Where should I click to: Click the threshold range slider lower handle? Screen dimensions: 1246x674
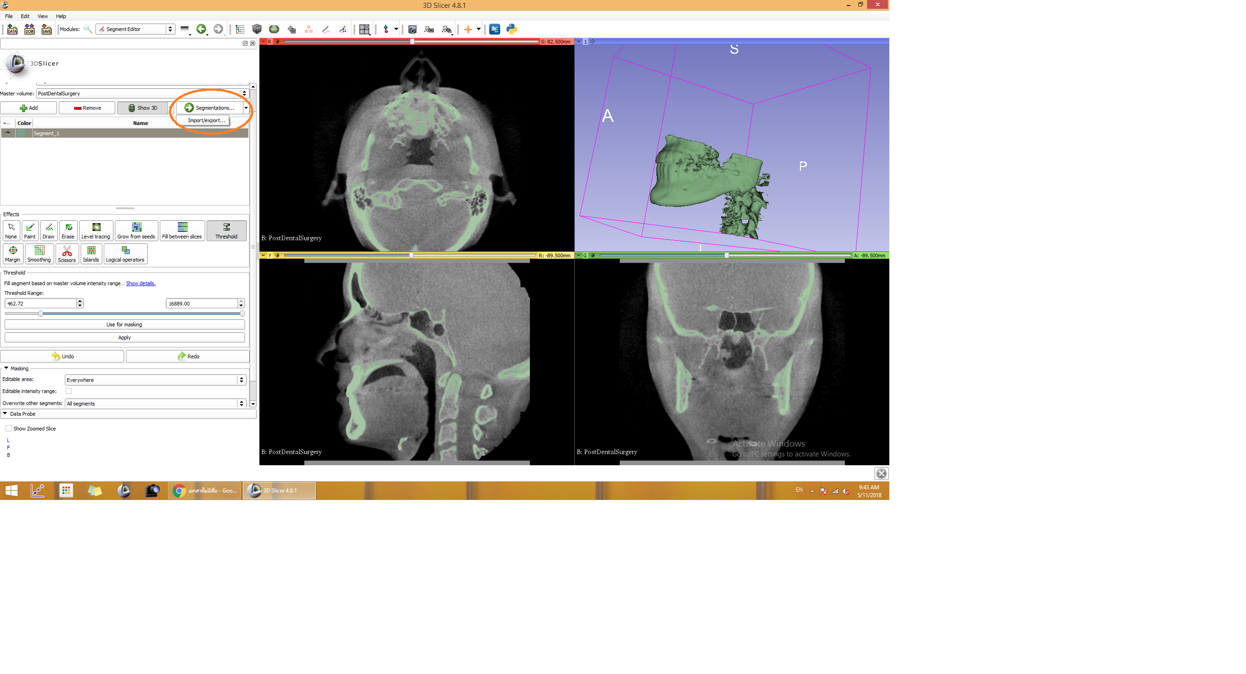tap(41, 314)
